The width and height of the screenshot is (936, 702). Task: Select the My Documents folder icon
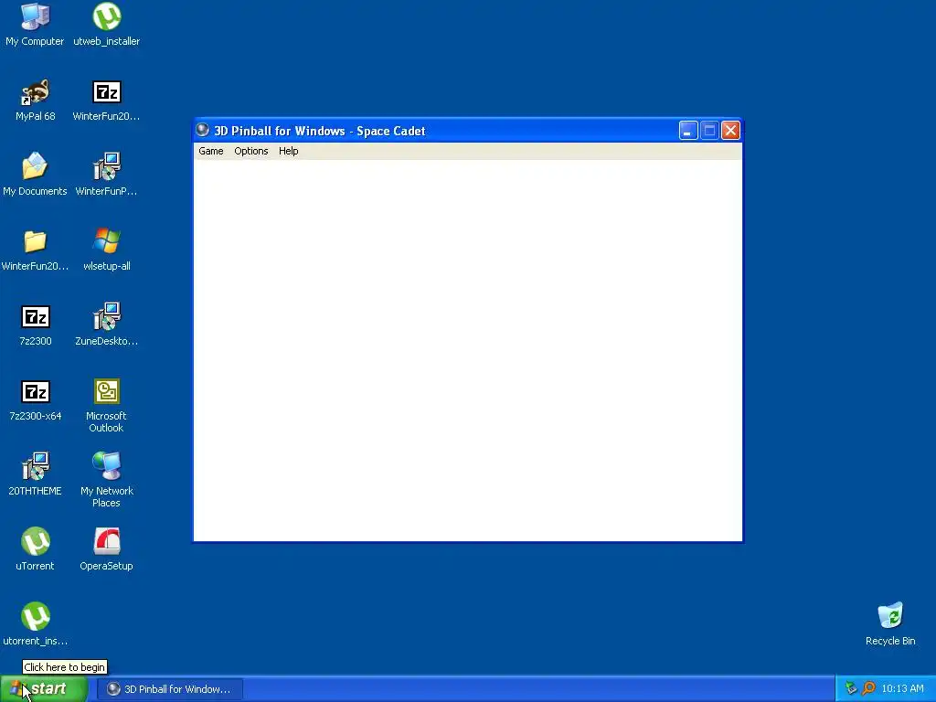pyautogui.click(x=36, y=166)
